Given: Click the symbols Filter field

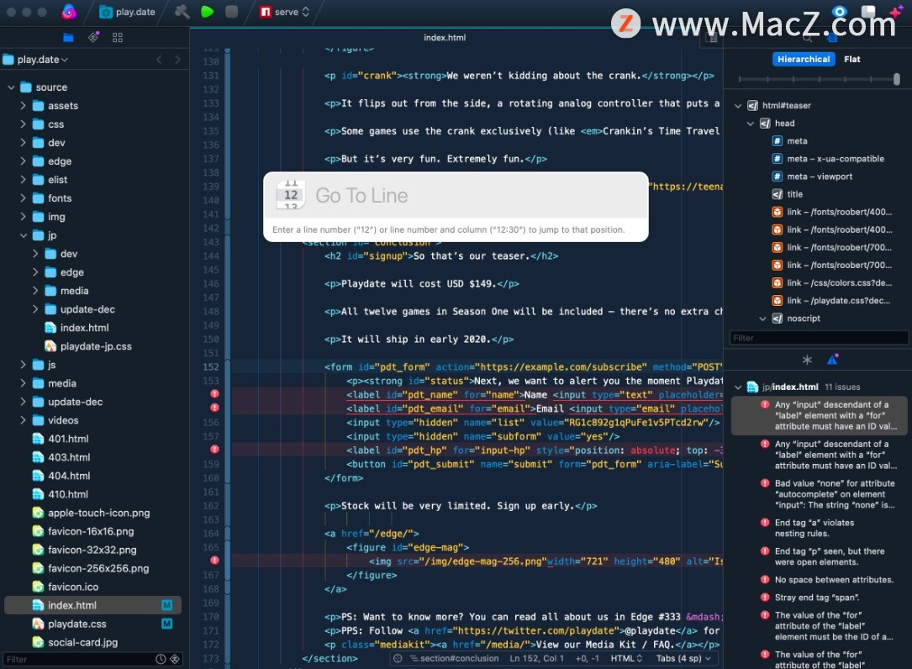Looking at the screenshot, I should (819, 338).
